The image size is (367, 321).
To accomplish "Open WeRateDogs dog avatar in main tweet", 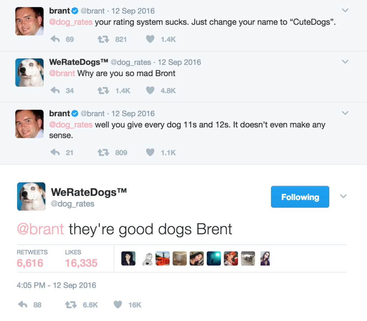I will point(31,196).
